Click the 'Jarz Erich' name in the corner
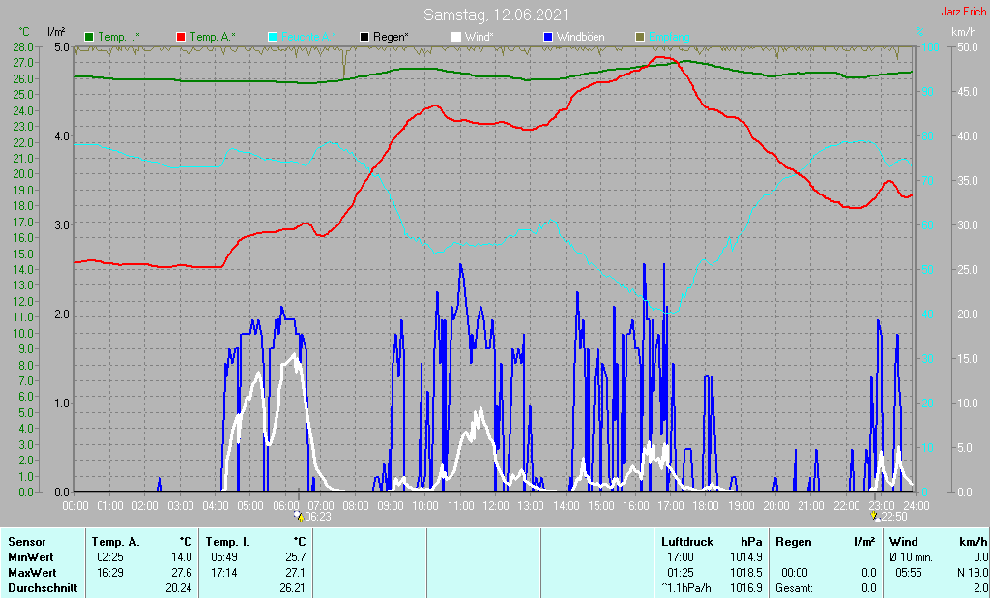Screen dimensions: 990x598 click(964, 12)
